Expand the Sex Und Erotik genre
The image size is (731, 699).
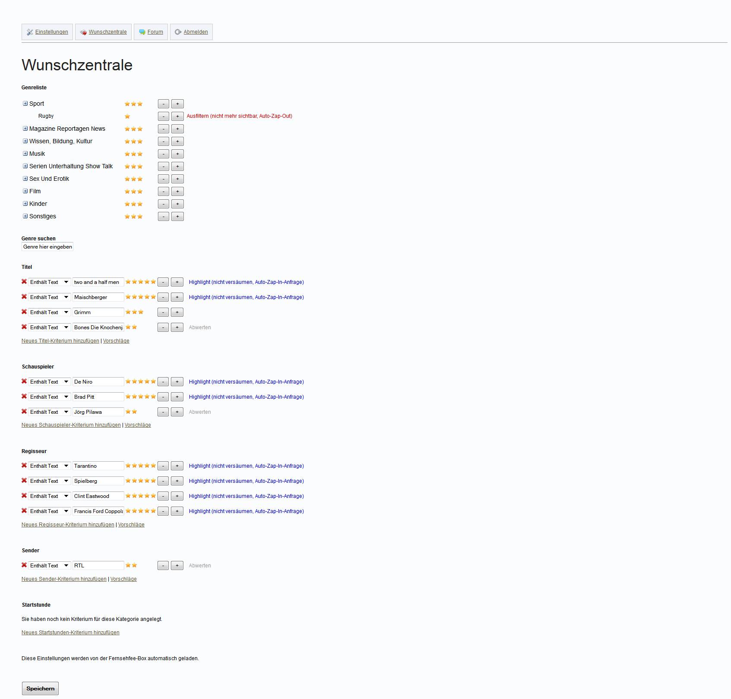25,179
